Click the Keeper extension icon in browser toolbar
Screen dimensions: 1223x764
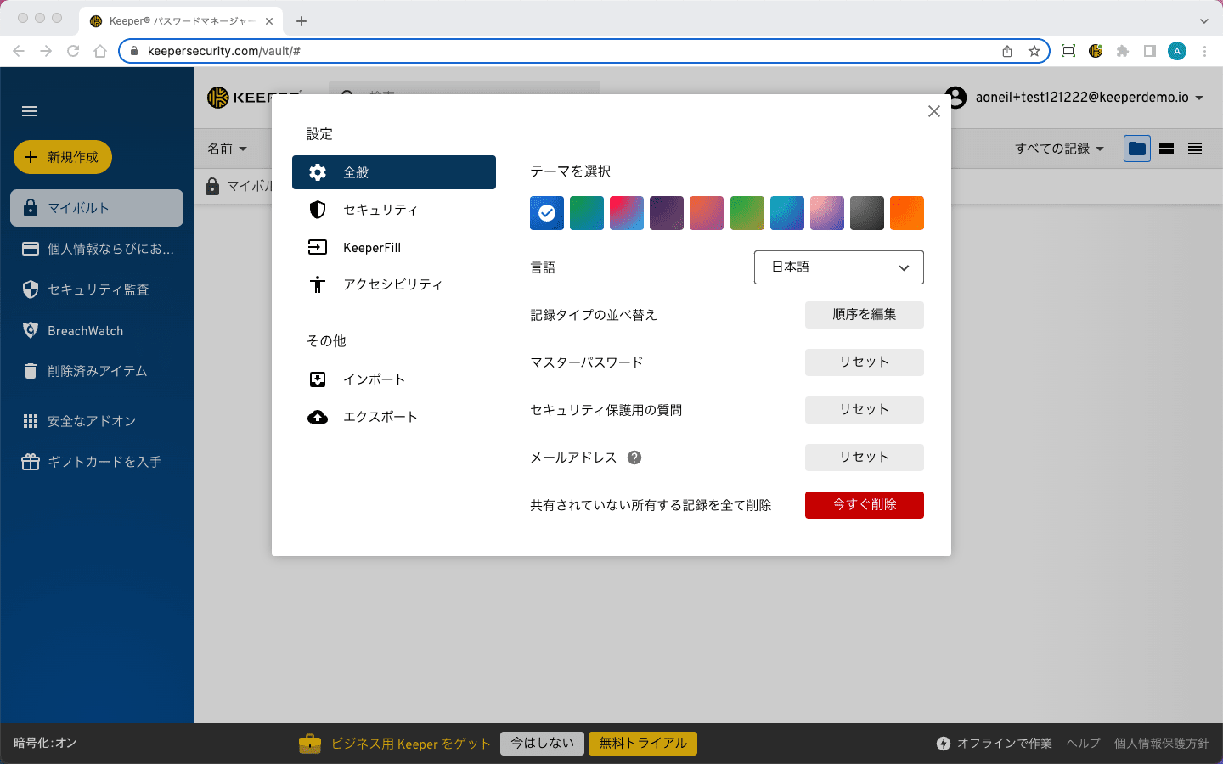1096,51
